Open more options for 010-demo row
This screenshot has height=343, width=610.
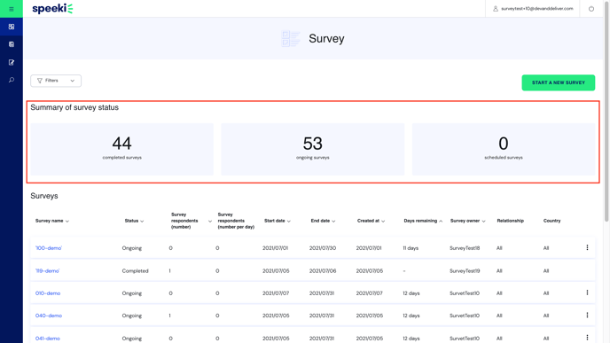coord(587,292)
